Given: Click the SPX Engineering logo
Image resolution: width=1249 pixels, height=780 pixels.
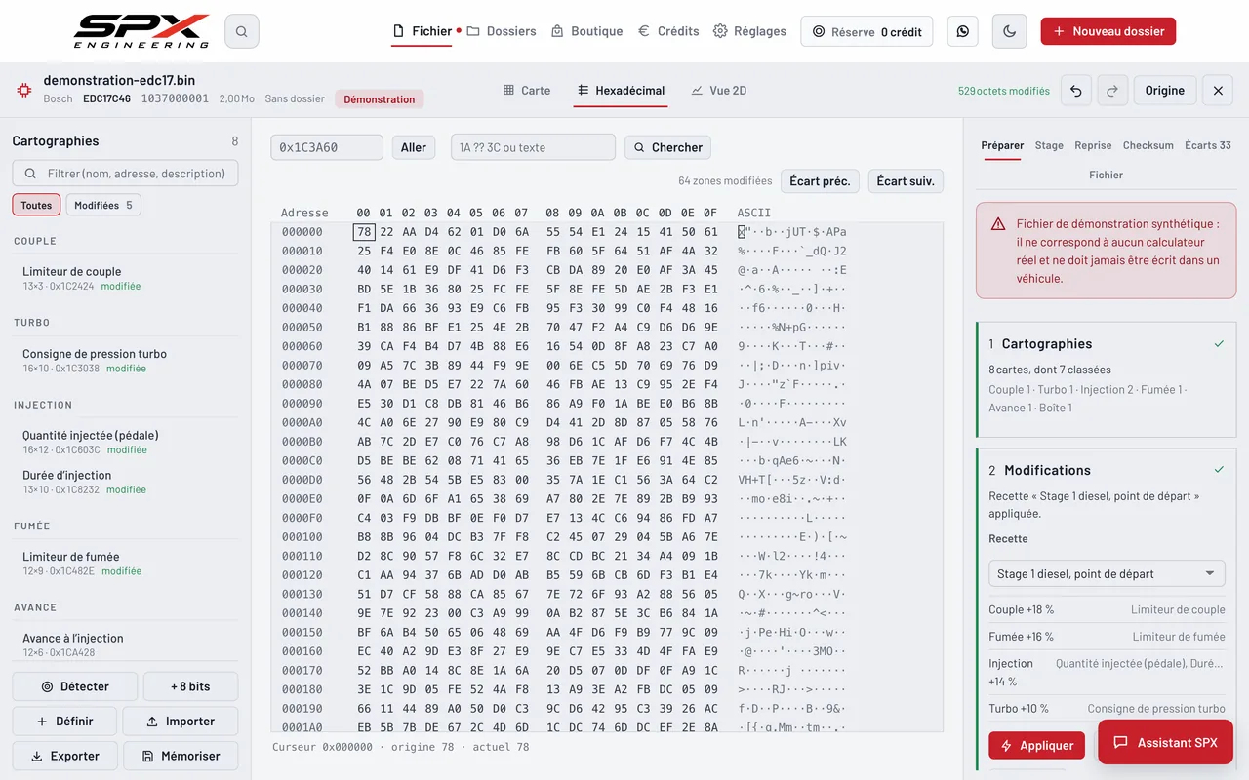Looking at the screenshot, I should pyautogui.click(x=141, y=31).
